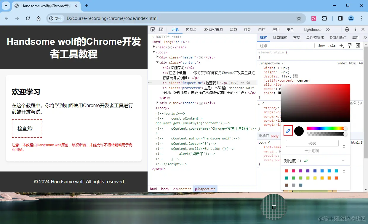Image resolution: width=368 pixels, height=224 pixels.
Task: Select body in the breadcrumb bar
Action: pyautogui.click(x=165, y=189)
